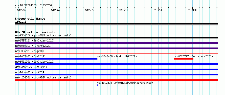The width and height of the screenshot is (225, 95).
Task: Click the right arrowhead of the ruler
Action: 217,8
